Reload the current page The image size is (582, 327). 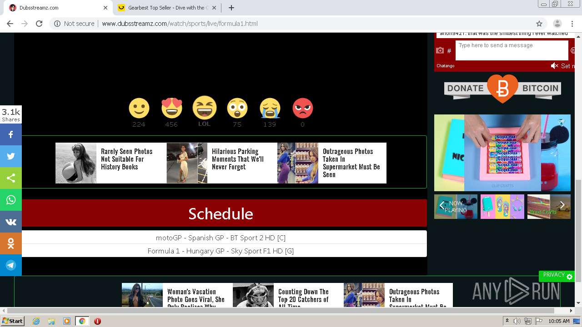click(39, 24)
